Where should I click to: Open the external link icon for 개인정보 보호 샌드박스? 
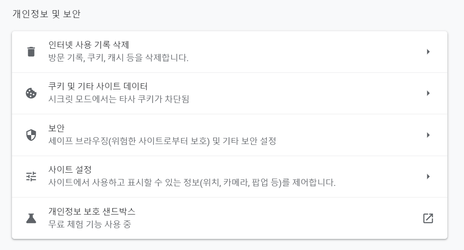tap(428, 218)
